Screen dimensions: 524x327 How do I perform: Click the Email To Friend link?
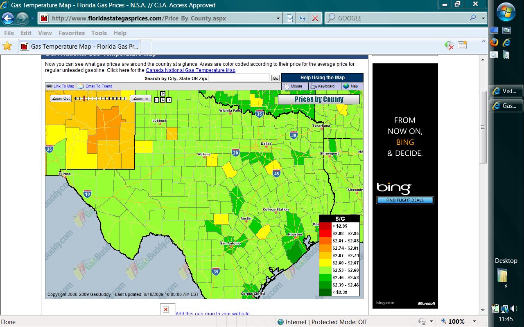(99, 86)
